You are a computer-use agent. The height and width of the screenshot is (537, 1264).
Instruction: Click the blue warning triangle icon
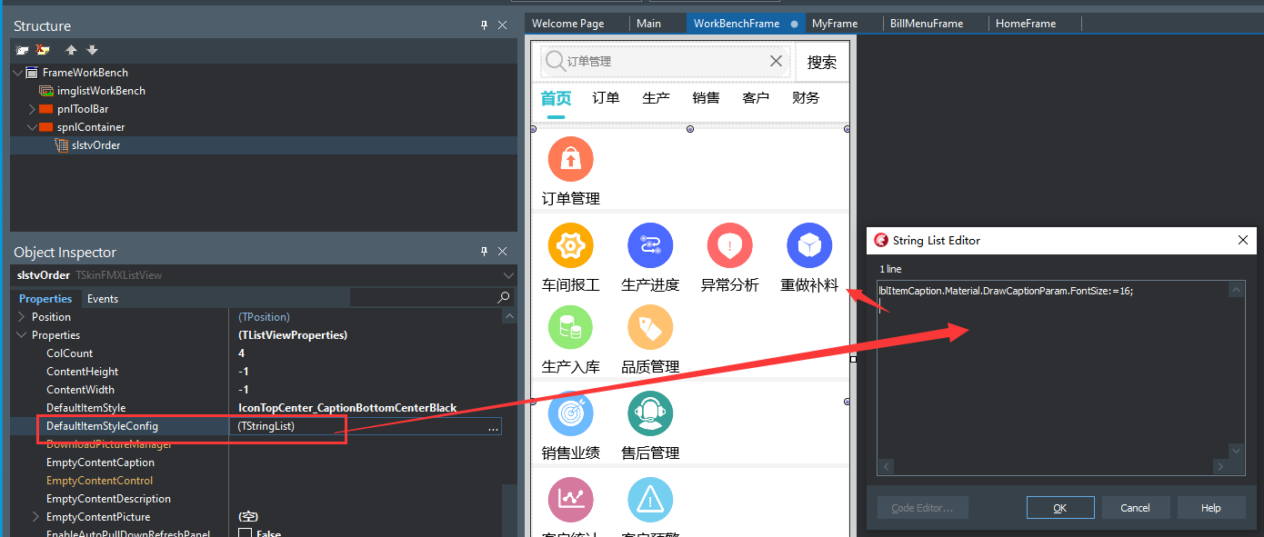pos(650,499)
